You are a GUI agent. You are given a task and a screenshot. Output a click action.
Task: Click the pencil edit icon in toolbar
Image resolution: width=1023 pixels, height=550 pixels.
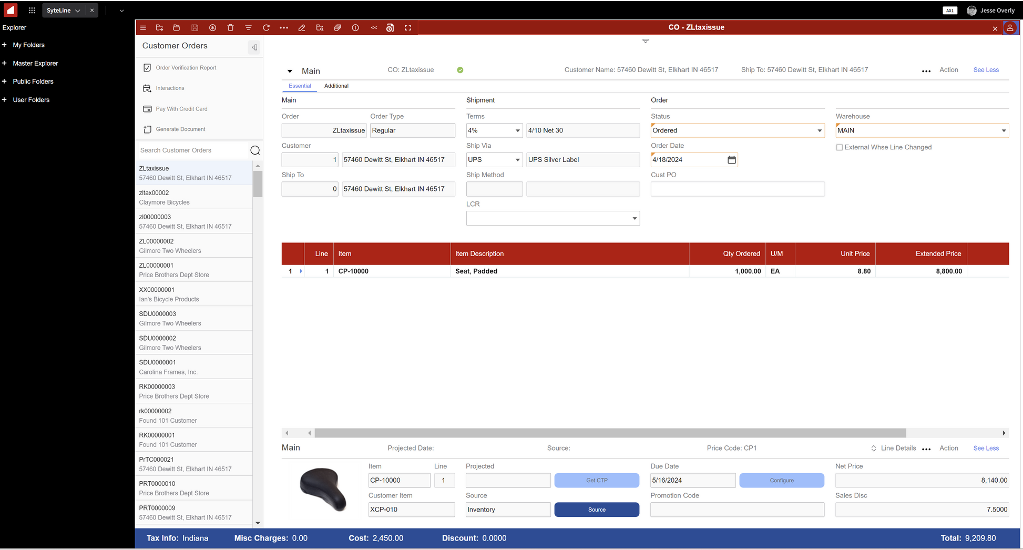click(x=302, y=28)
